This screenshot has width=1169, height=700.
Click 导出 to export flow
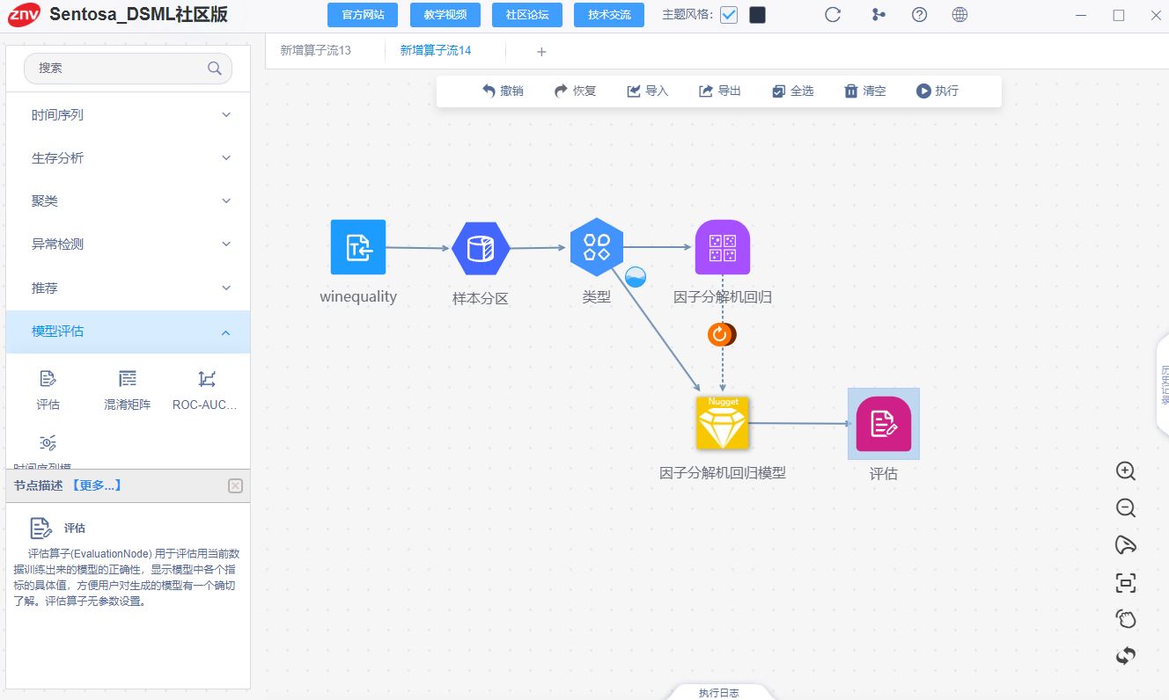[719, 91]
